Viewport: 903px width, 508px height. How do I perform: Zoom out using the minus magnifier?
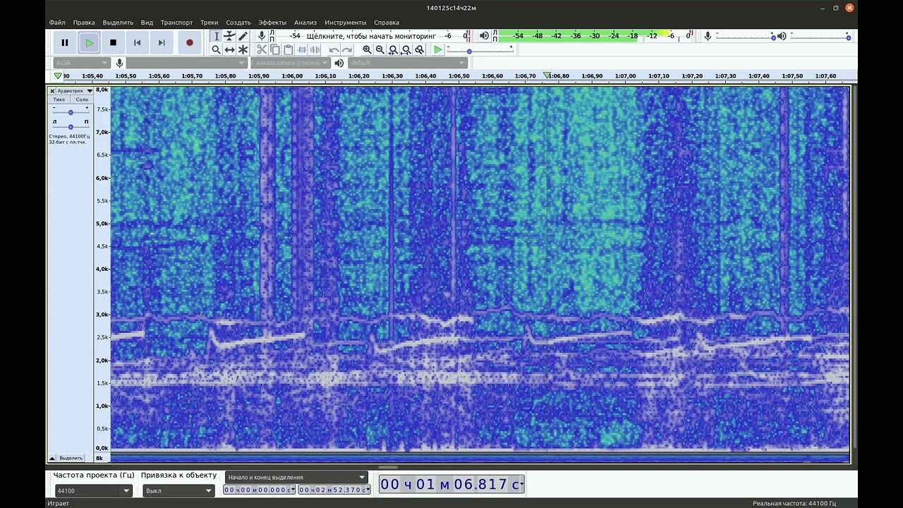[380, 49]
